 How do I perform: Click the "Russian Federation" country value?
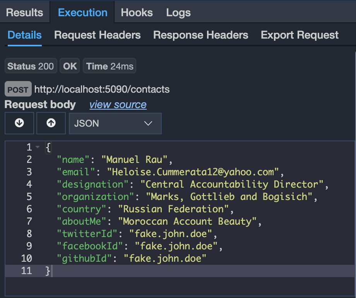point(173,209)
